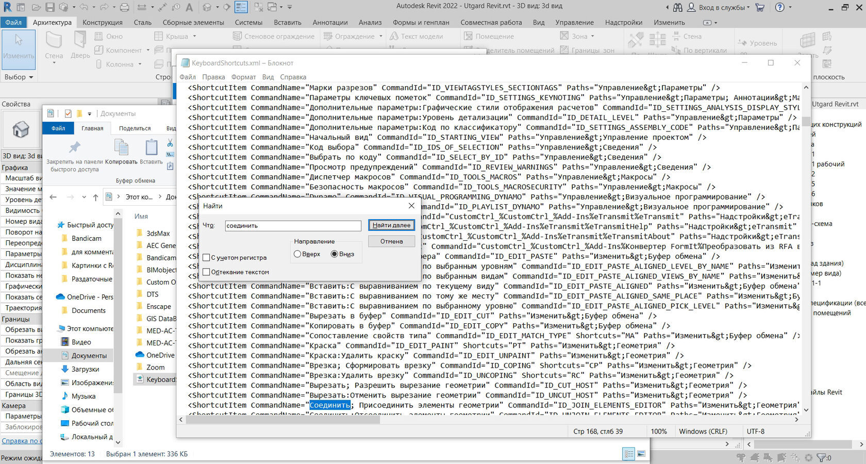Click the highlighted thin lines toggle icon
Image resolution: width=866 pixels, height=464 pixels.
[241, 7]
